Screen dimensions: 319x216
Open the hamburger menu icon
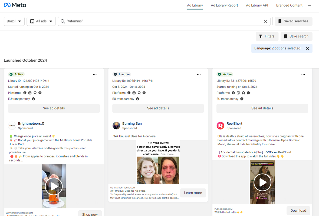tap(310, 6)
